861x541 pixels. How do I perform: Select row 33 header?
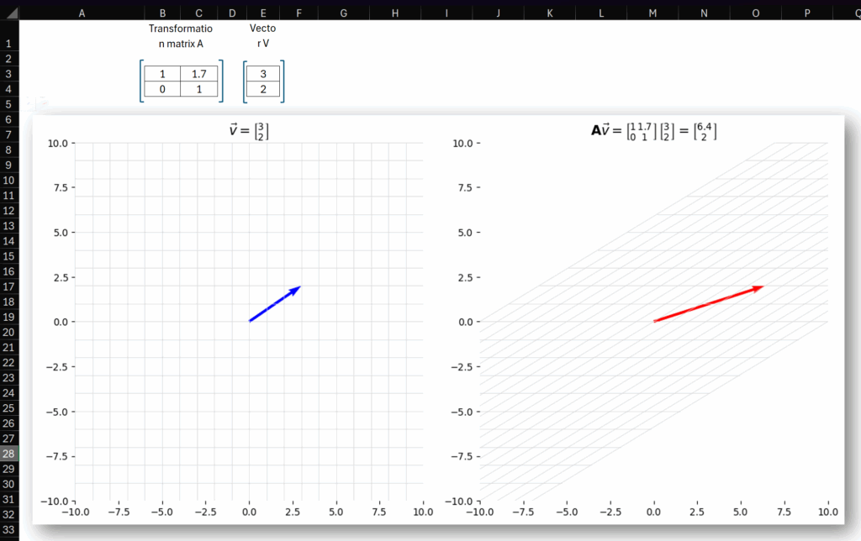point(8,529)
